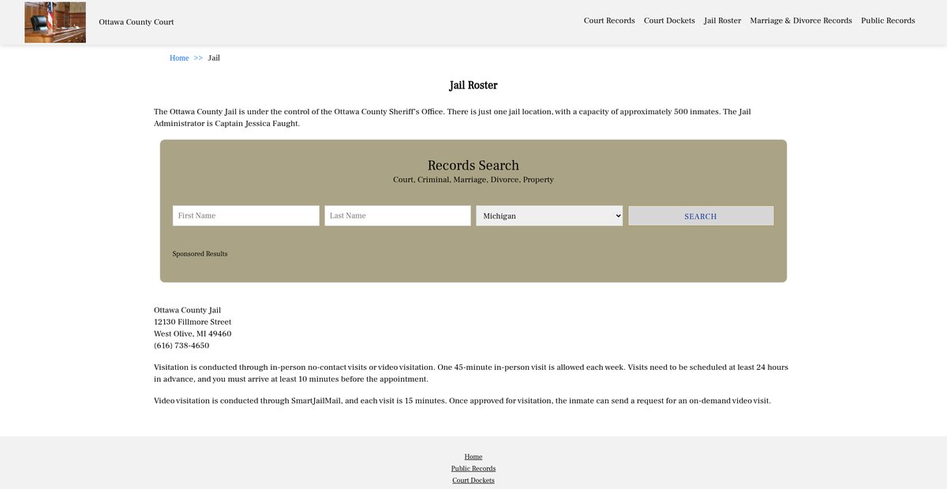Select Jail Roster in the top navigation
Screen dimensions: 947x489
tap(722, 21)
